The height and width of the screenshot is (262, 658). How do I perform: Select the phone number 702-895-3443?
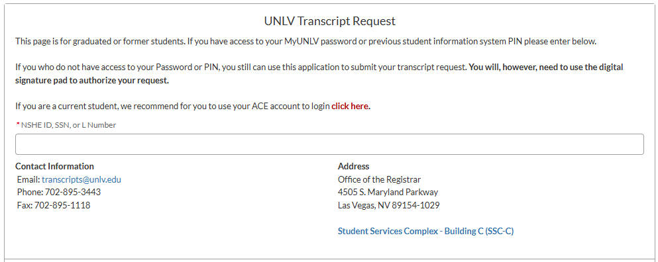click(x=73, y=192)
